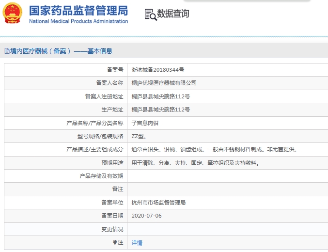Click the data query magnifier icon
The width and height of the screenshot is (328, 252).
(x=151, y=15)
